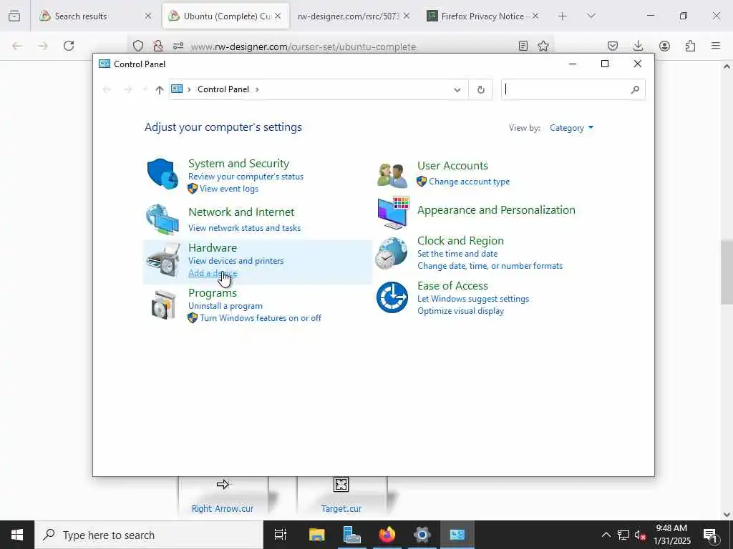Bookmark this page with star icon
Viewport: 733px width, 549px height.
coord(543,46)
